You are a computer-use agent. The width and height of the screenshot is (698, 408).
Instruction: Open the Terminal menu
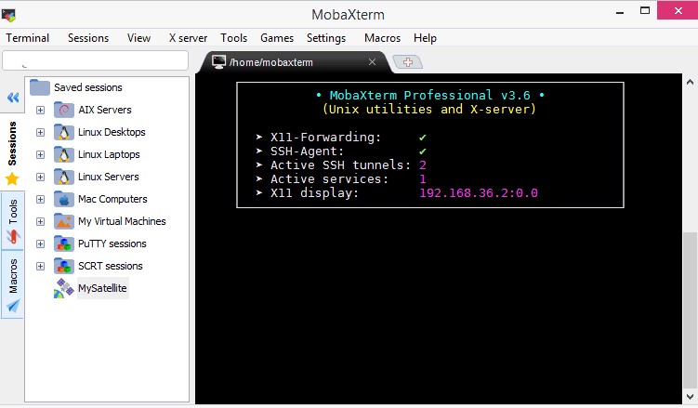pos(28,38)
